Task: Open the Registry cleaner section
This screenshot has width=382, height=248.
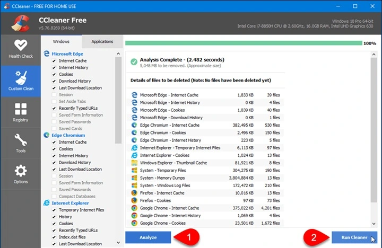Action: click(21, 112)
